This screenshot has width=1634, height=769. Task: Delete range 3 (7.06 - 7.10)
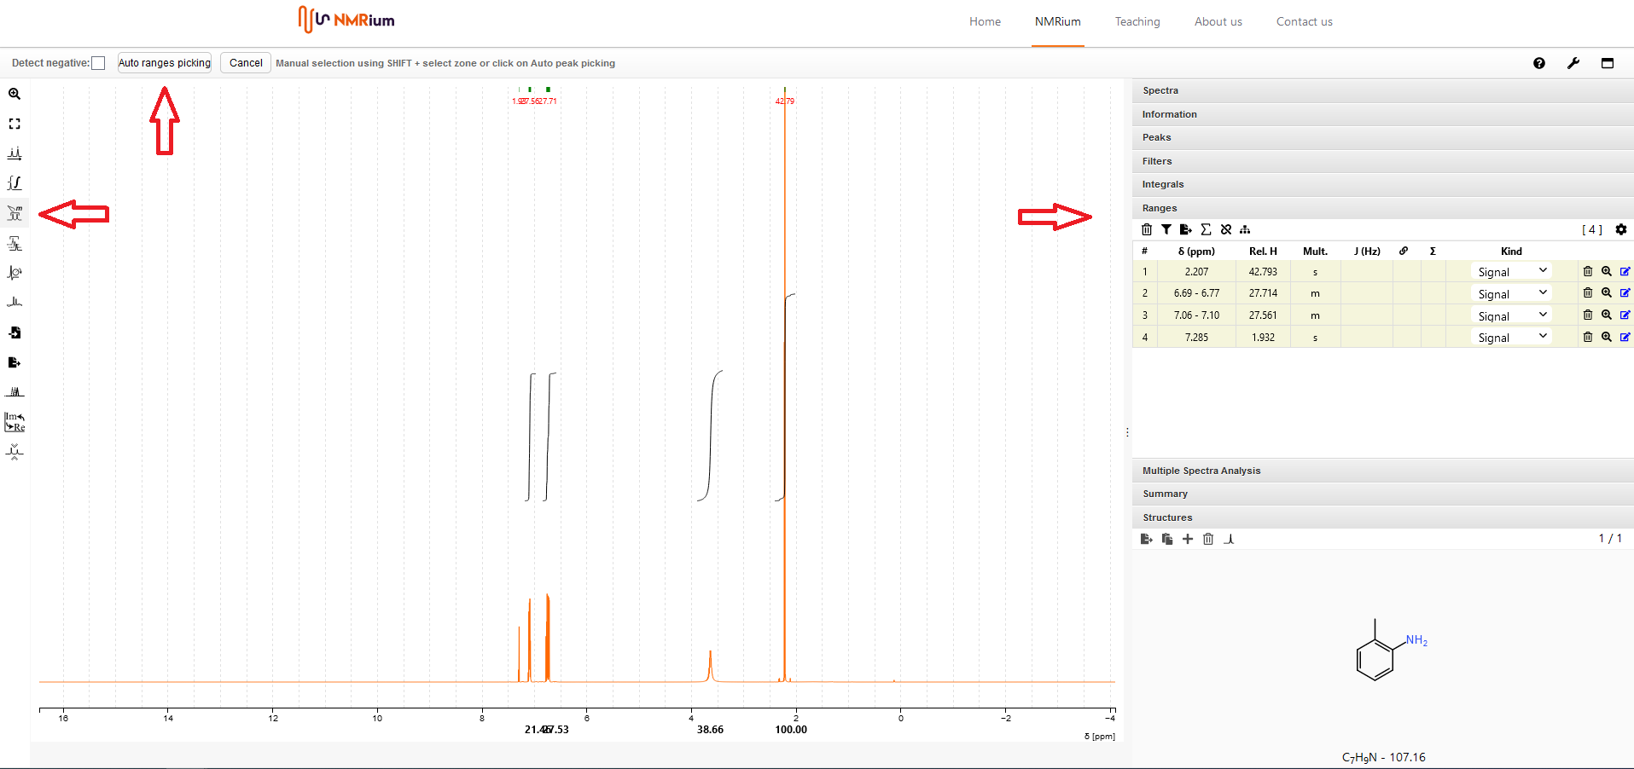point(1588,315)
